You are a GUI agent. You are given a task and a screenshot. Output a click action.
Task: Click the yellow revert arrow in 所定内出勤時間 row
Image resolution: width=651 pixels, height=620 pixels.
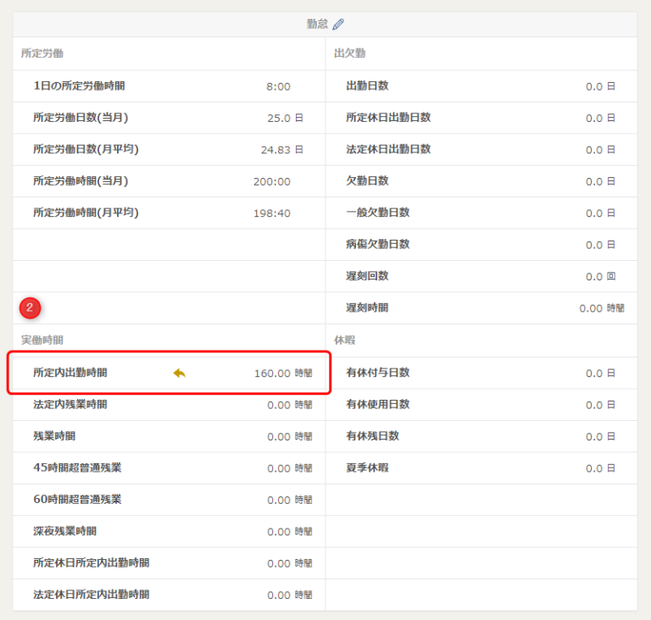click(x=179, y=373)
